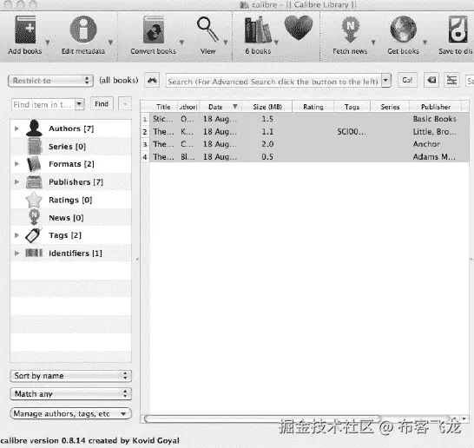Viewport: 474px width, 448px height.
Task: Expand the Tags [2] tree node
Action: click(x=16, y=235)
